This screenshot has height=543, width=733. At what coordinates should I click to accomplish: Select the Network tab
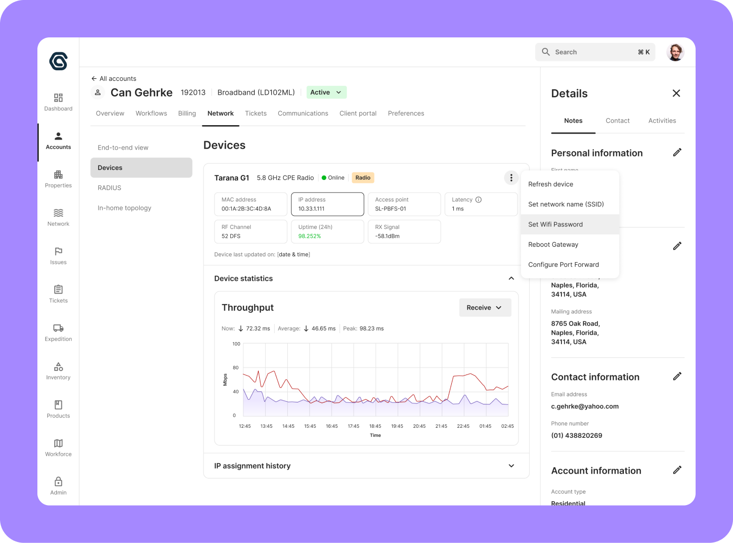(x=220, y=114)
